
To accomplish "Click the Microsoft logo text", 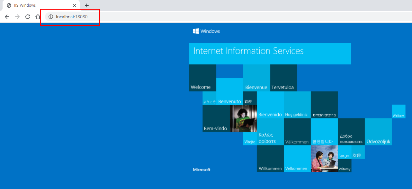I will pos(202,169).
